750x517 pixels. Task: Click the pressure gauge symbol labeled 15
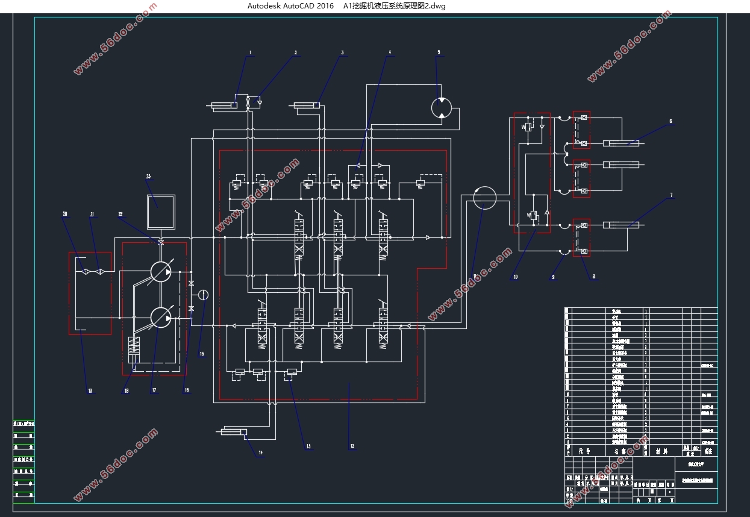[204, 295]
